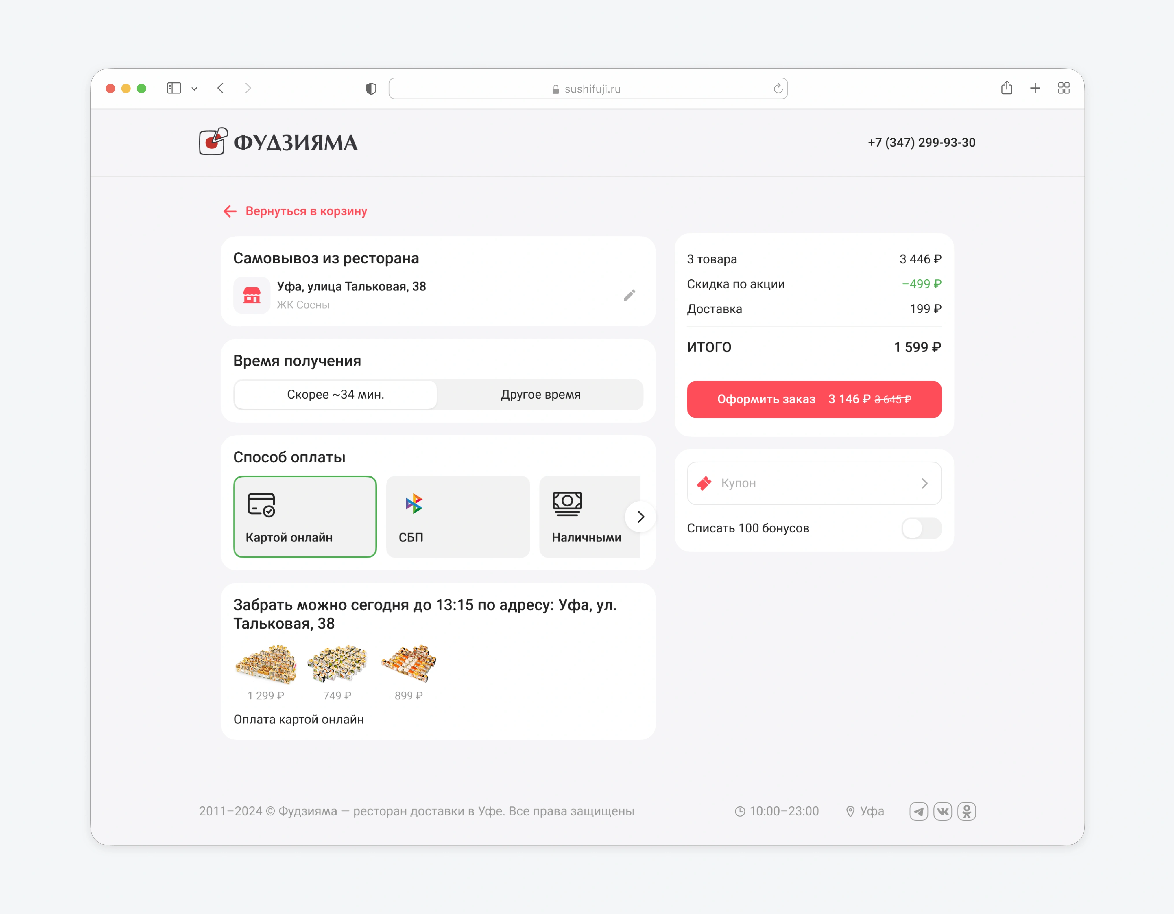Click the privacy shield icon
Viewport: 1174px width, 914px height.
coord(371,89)
